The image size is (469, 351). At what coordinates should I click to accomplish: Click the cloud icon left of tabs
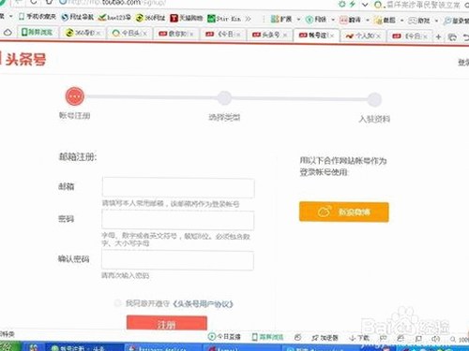pyautogui.click(x=8, y=32)
